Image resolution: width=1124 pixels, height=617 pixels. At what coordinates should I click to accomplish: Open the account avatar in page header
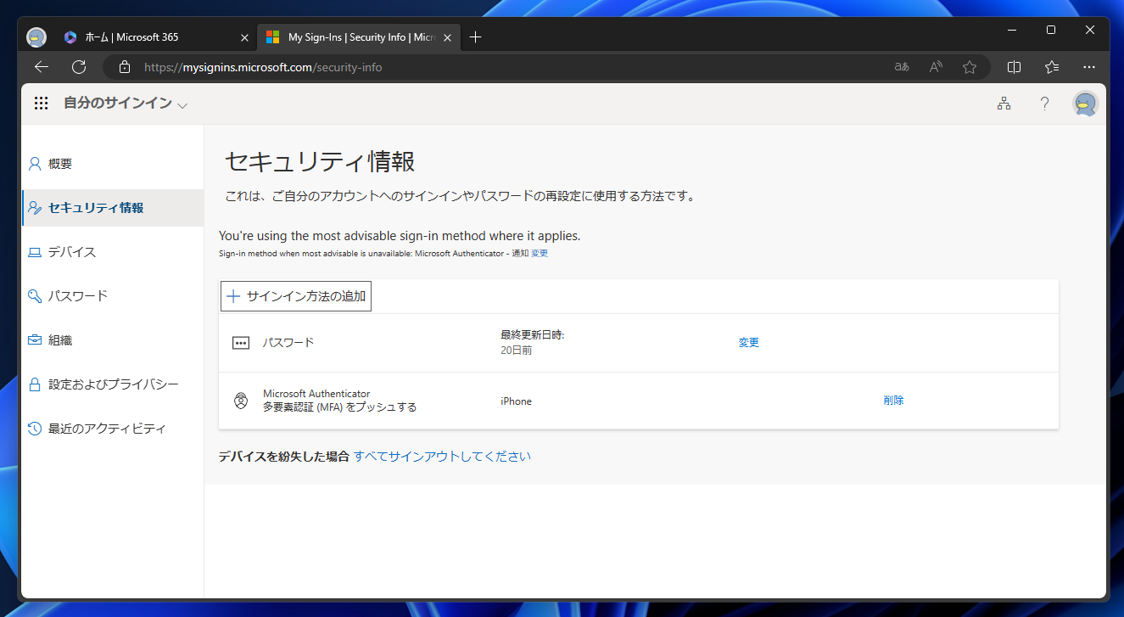pyautogui.click(x=1085, y=104)
